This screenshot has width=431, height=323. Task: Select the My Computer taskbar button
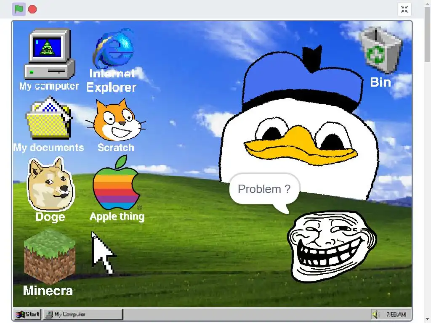(83, 314)
